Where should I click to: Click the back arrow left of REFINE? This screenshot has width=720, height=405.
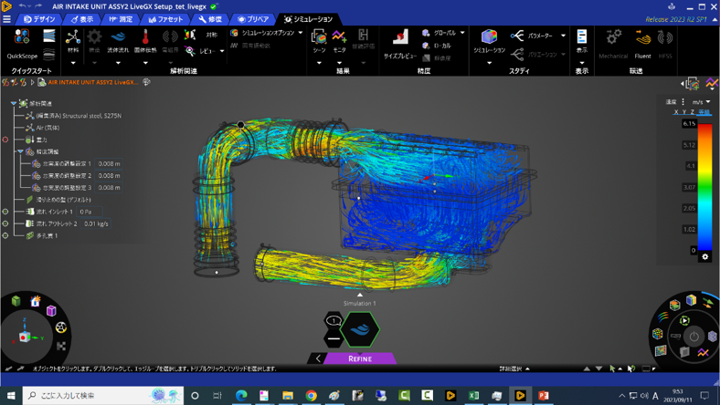[318, 358]
